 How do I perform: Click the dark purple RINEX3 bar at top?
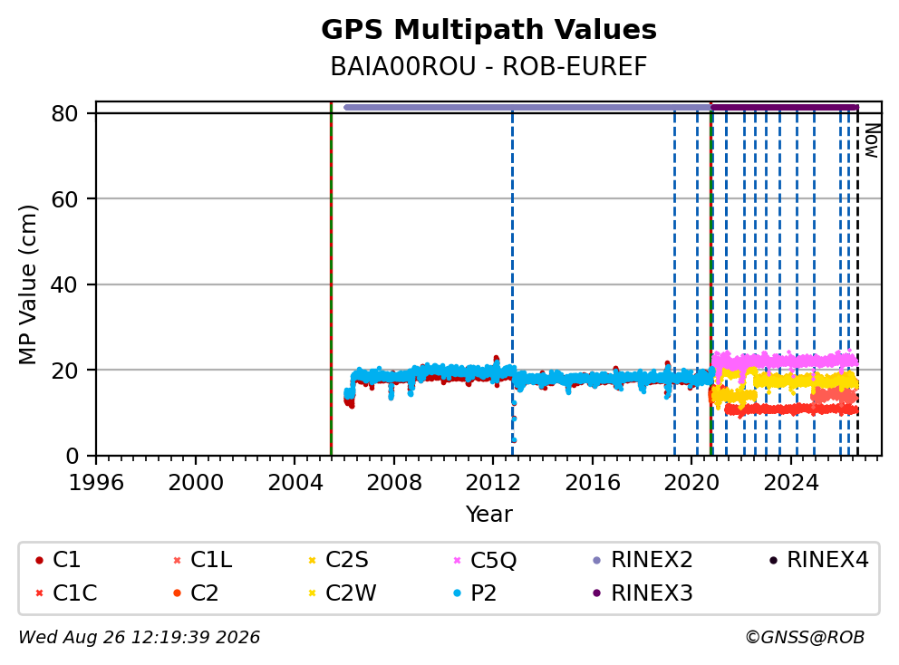pos(784,107)
